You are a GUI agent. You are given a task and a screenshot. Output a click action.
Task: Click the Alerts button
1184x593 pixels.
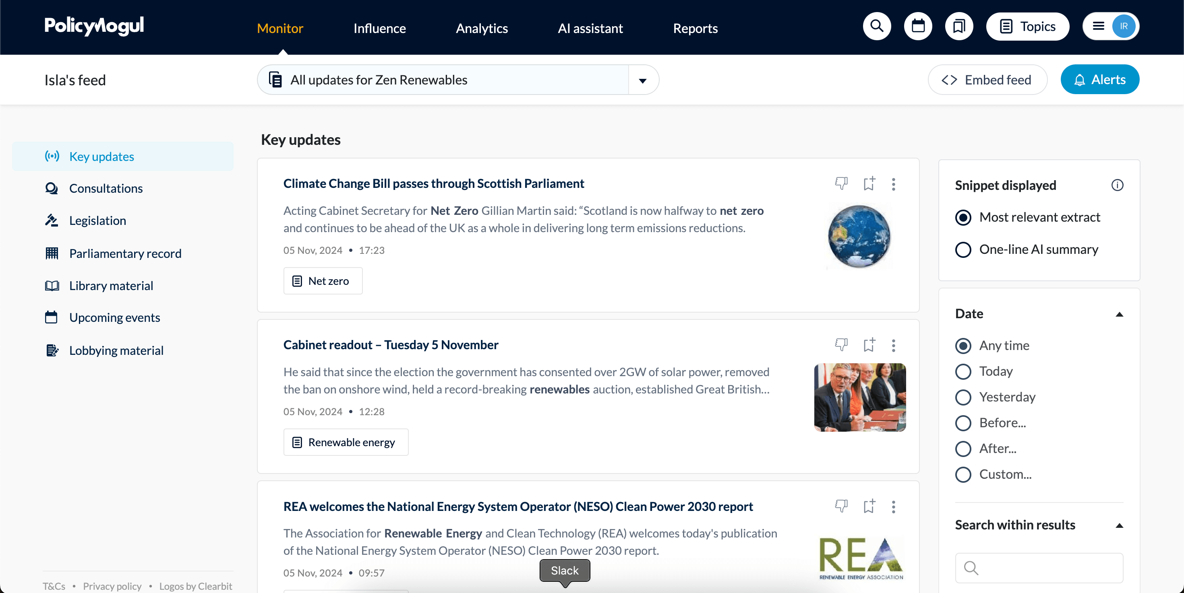[1099, 80]
